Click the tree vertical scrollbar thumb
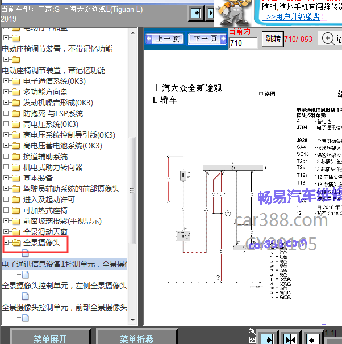The image size is (342, 344). [132, 190]
